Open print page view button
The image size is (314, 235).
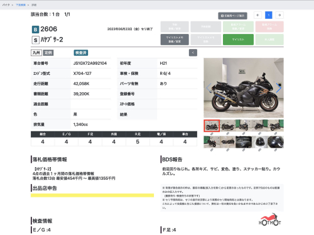[x=232, y=16]
